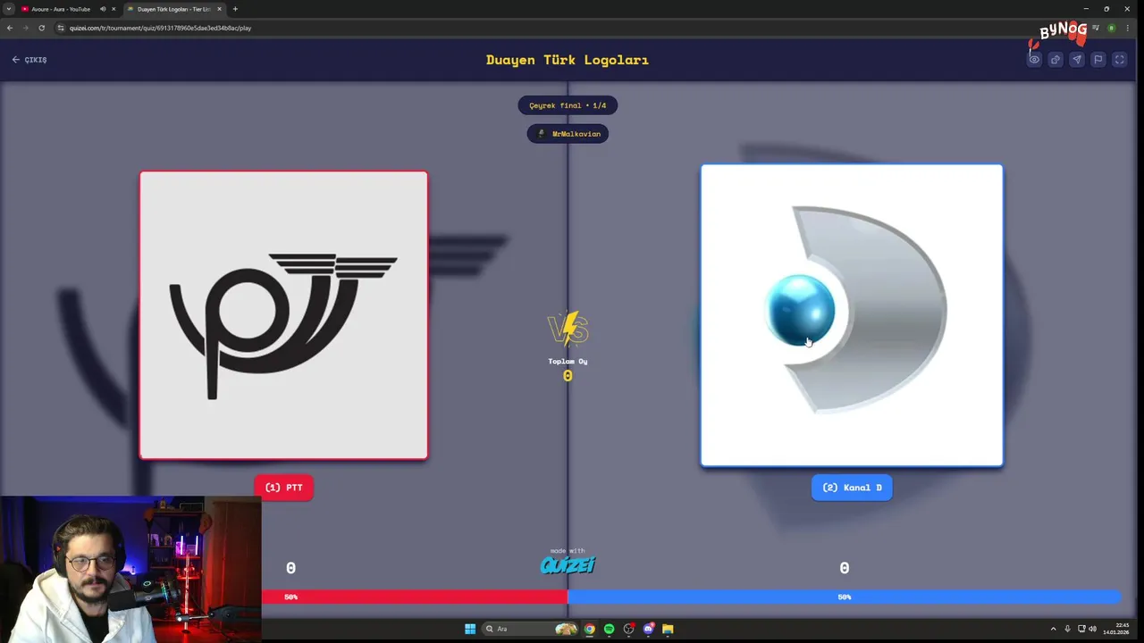Click the MrMalkavian user badge

568,134
